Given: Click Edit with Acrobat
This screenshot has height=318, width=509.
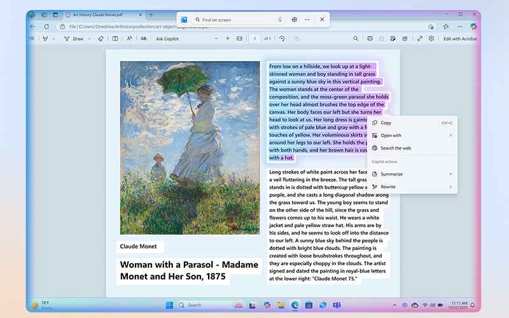Looking at the screenshot, I should tap(460, 39).
